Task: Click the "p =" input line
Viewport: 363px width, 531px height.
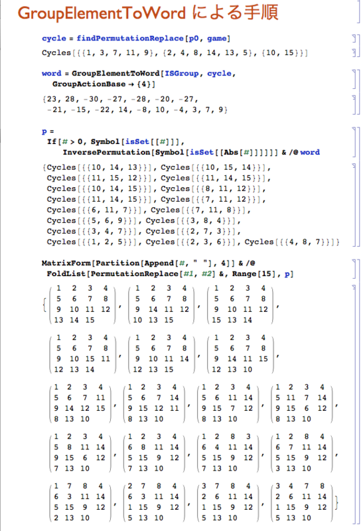Action: [48, 131]
